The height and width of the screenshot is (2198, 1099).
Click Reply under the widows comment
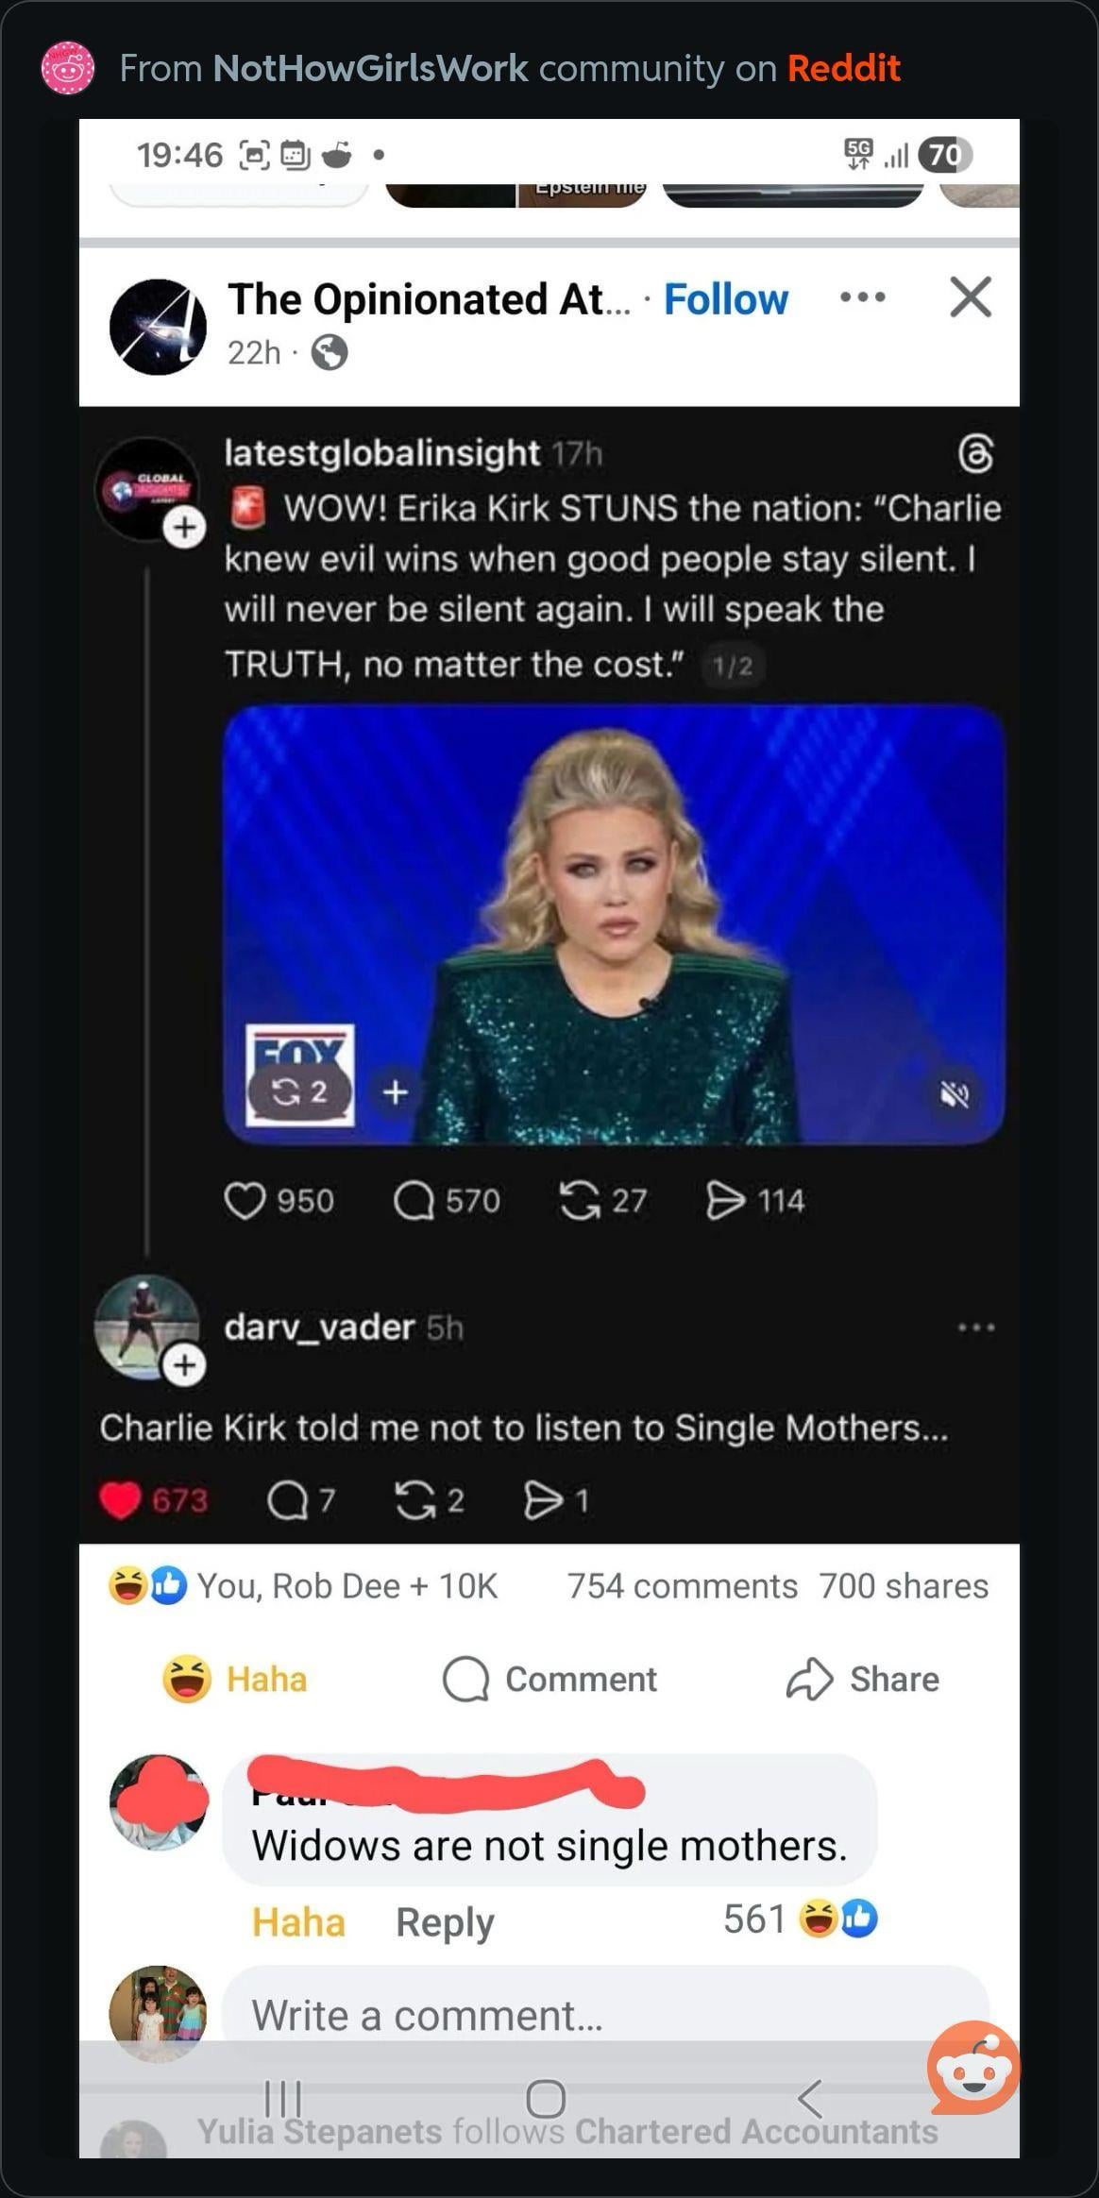tap(445, 1923)
